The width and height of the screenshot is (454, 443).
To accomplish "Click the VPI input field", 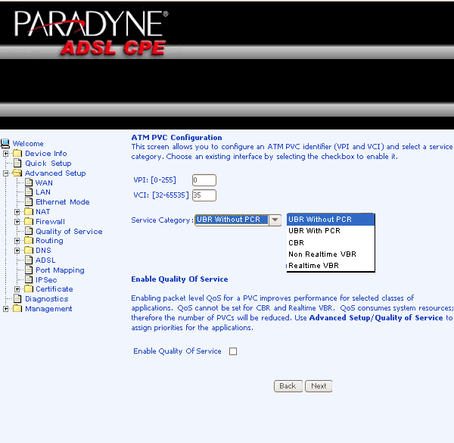I will 204,180.
